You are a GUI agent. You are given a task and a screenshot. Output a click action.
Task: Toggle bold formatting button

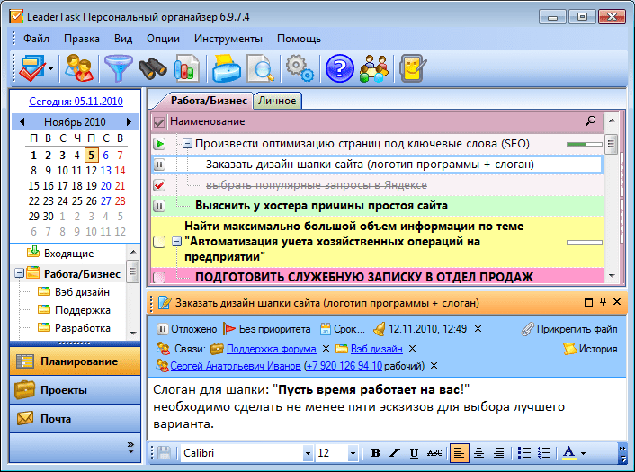(x=375, y=452)
